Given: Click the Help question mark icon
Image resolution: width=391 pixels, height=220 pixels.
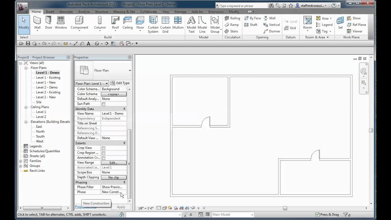Looking at the screenshot, I should point(334,5).
